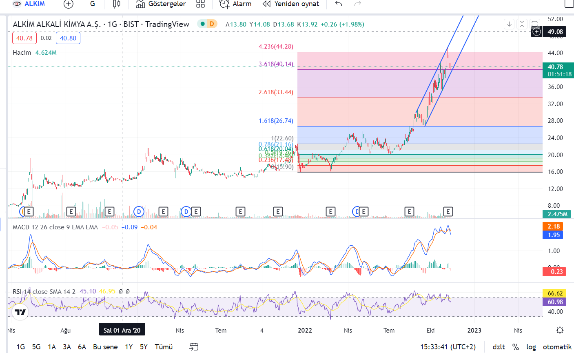Set the 5Y date range
Viewport: 574px width, 353px height.
(144, 347)
